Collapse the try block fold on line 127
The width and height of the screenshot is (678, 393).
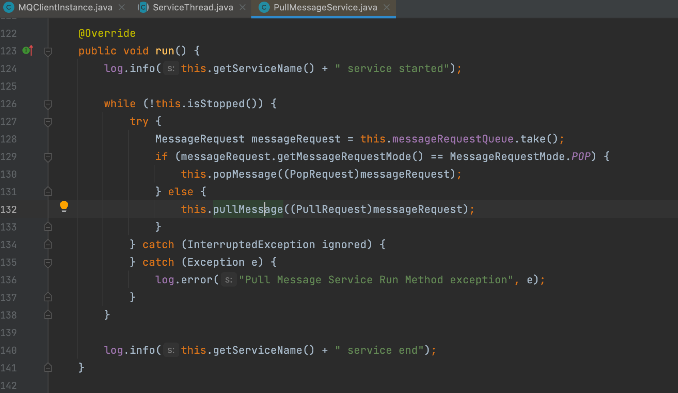click(x=48, y=122)
